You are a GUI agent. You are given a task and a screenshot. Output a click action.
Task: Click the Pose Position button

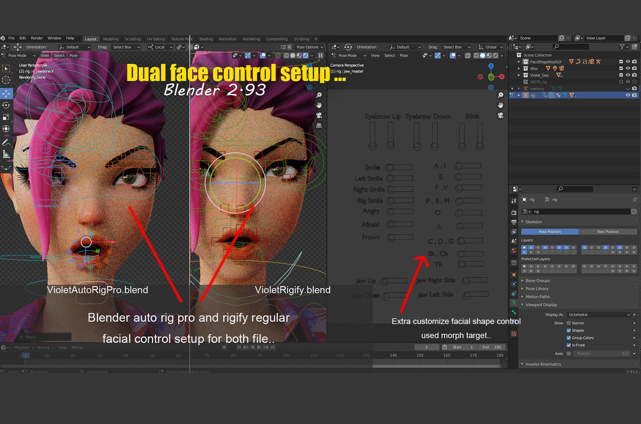[x=550, y=232]
